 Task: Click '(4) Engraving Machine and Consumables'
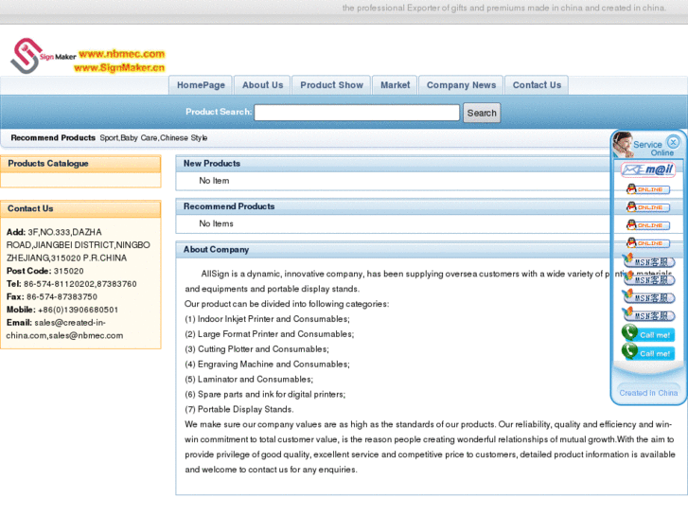(x=267, y=365)
